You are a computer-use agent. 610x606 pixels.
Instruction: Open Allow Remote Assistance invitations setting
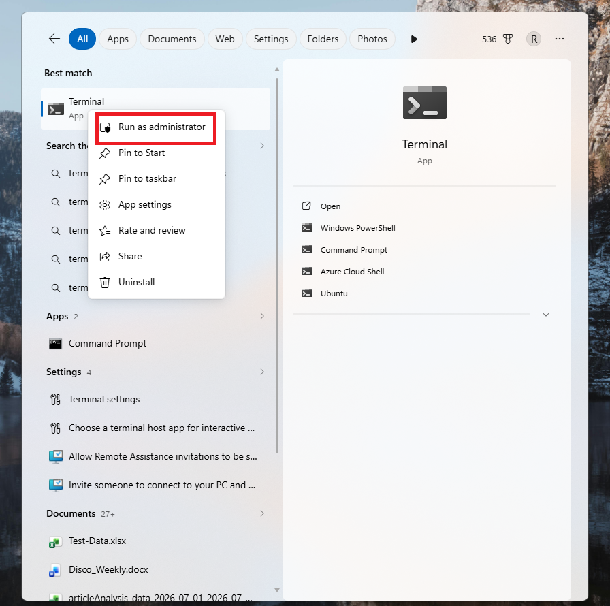pos(156,456)
